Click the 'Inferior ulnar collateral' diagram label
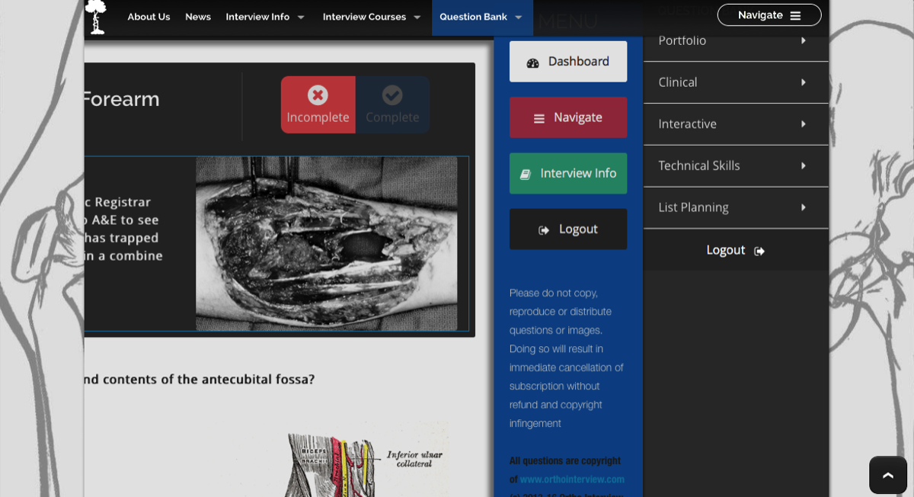Screen dimensions: 914x497 coord(414,459)
